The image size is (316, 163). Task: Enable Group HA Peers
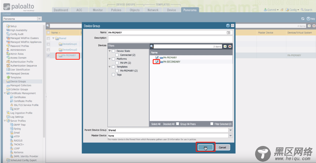coord(178,124)
